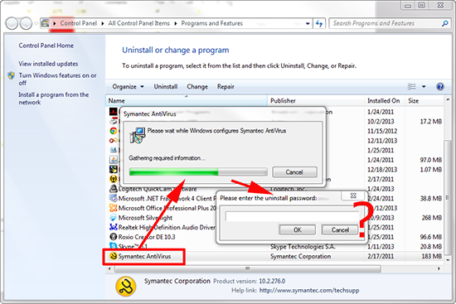This screenshot has height=304, width=456.
Task: Click the Skype program icon
Action: (113, 247)
